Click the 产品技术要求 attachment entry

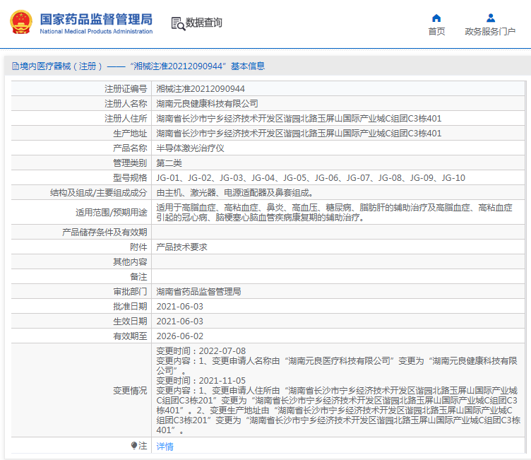[x=182, y=247]
